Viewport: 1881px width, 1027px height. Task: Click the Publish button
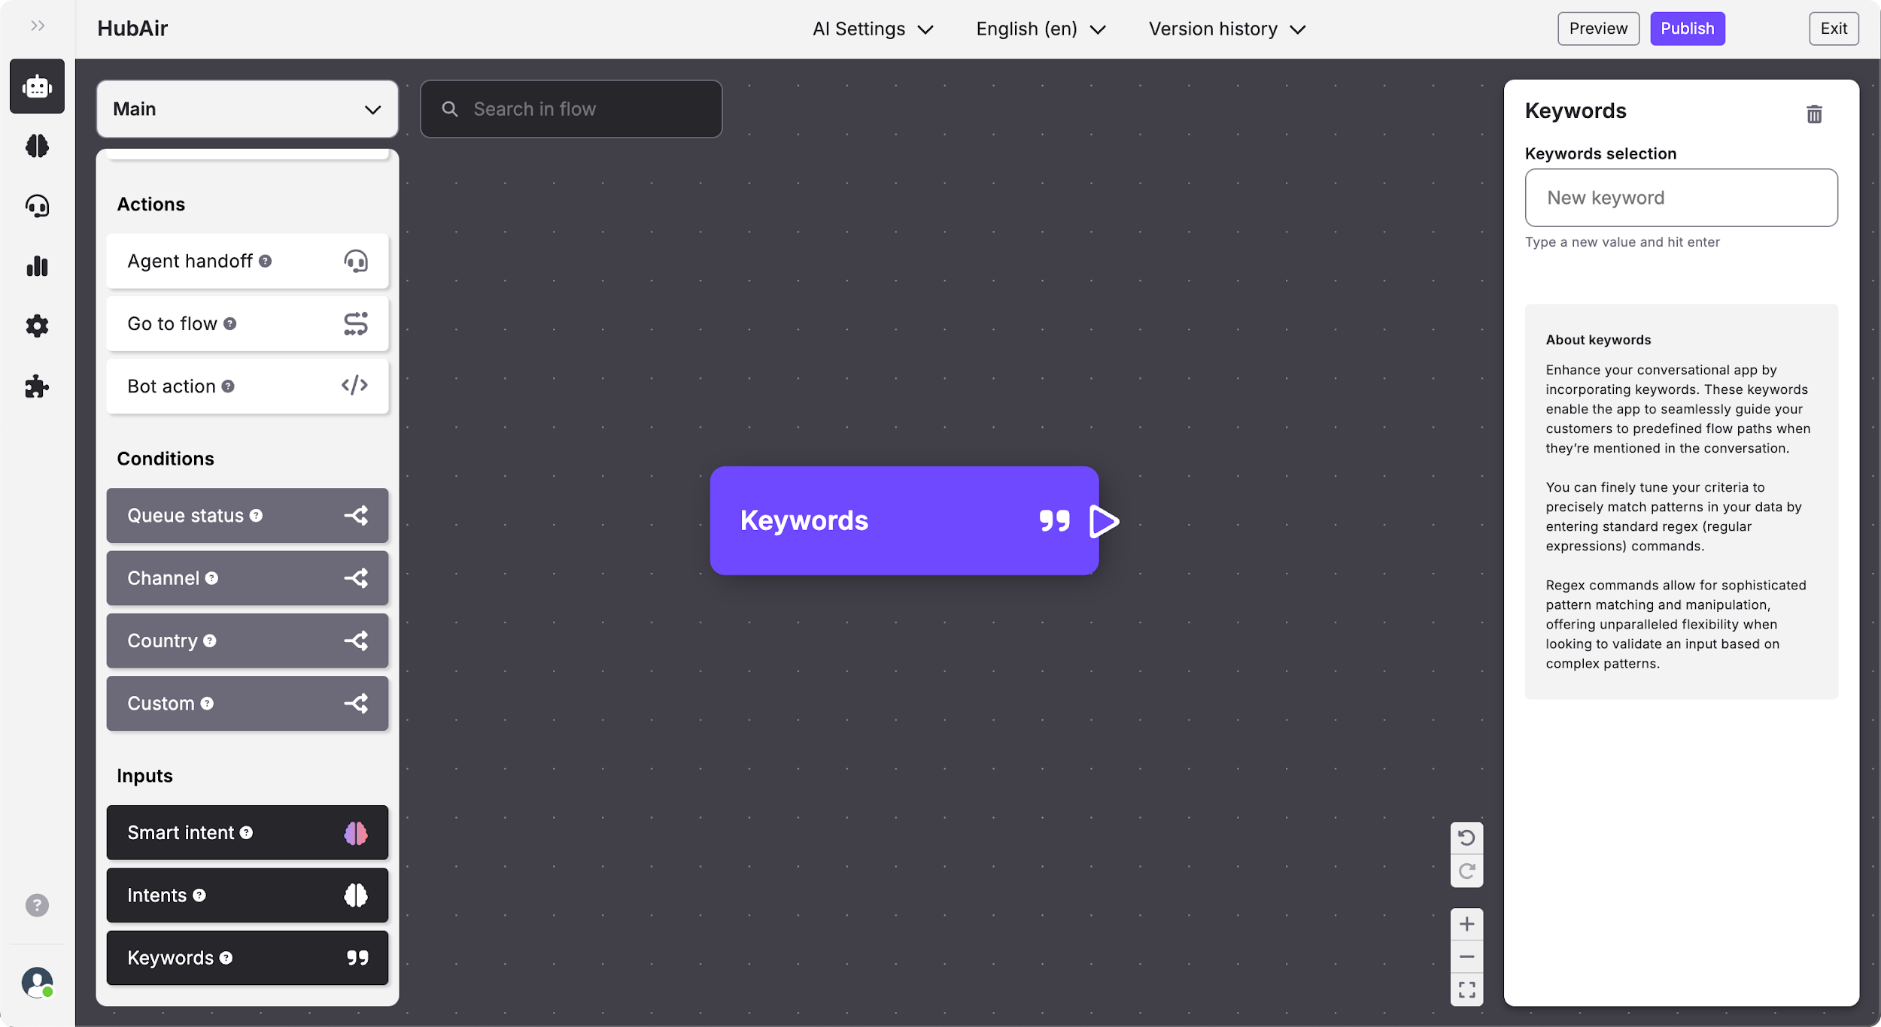coord(1687,29)
